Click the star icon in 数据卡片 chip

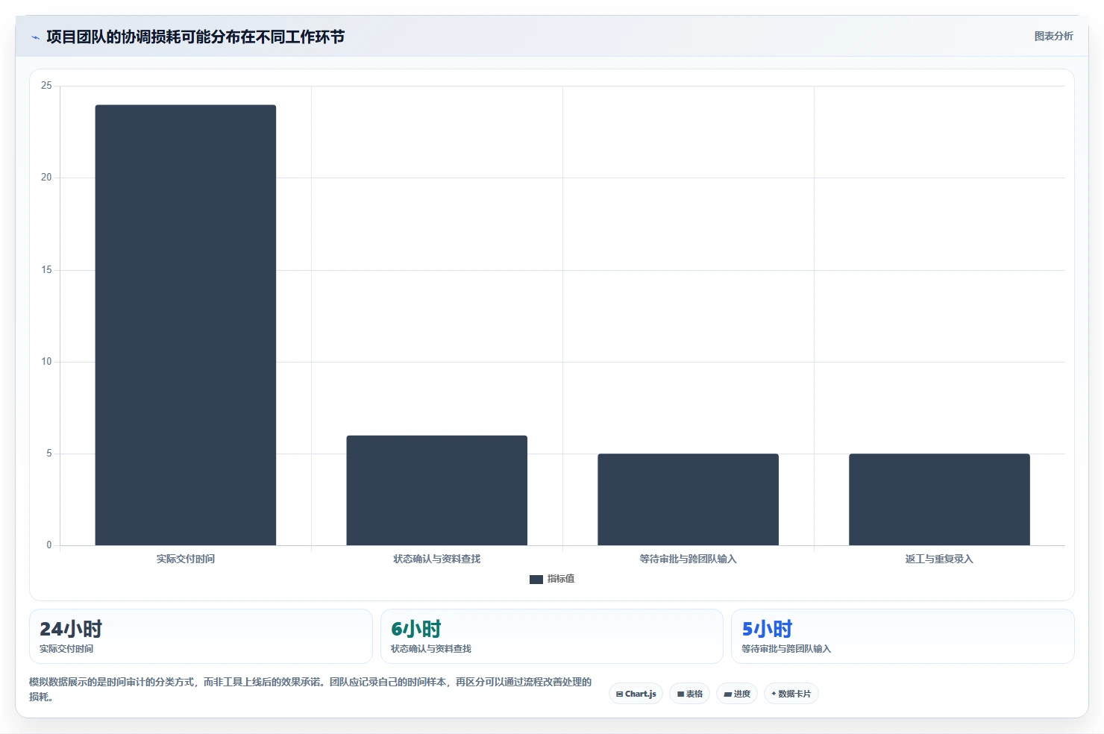pyautogui.click(x=774, y=694)
